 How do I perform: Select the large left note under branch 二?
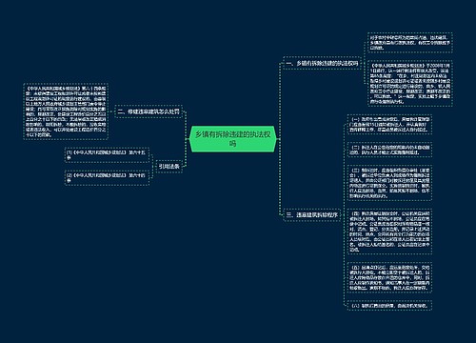66,111
